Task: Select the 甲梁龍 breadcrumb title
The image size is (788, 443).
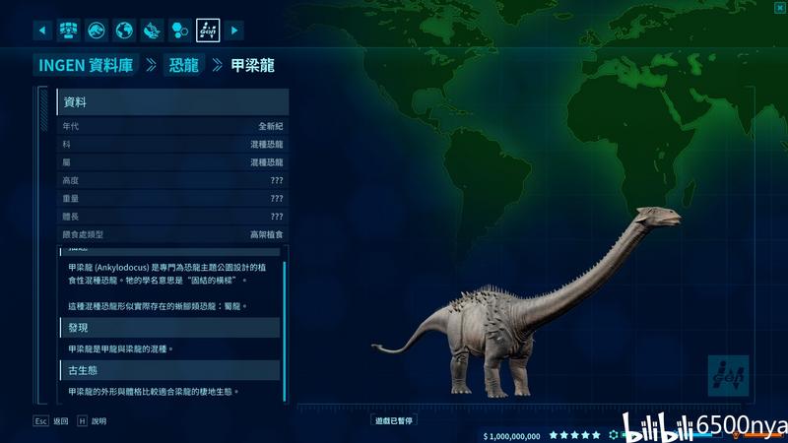Action: pyautogui.click(x=252, y=65)
